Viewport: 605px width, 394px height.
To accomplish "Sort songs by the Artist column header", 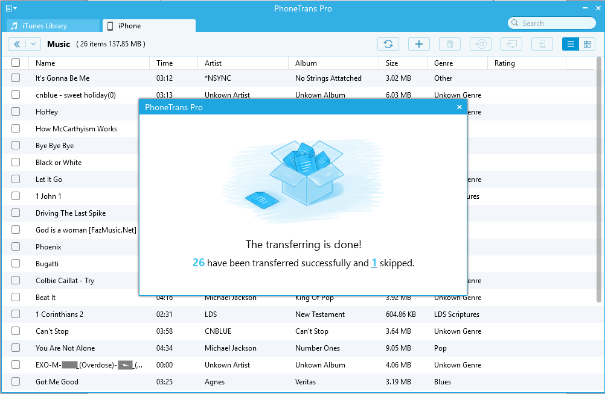I will [213, 63].
